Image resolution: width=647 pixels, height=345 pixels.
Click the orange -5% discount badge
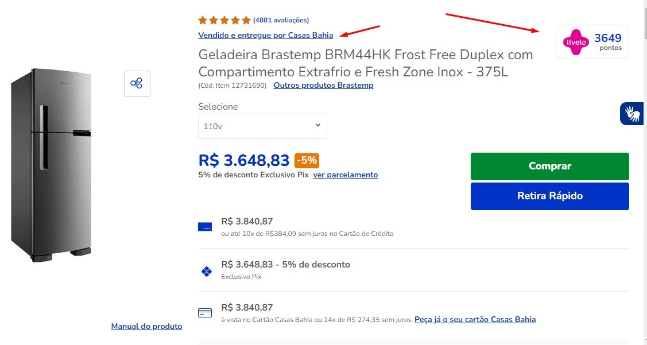tap(307, 161)
